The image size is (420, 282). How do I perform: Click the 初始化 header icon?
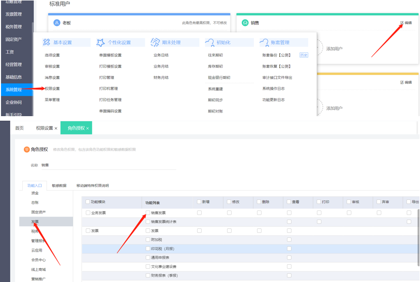(x=210, y=43)
